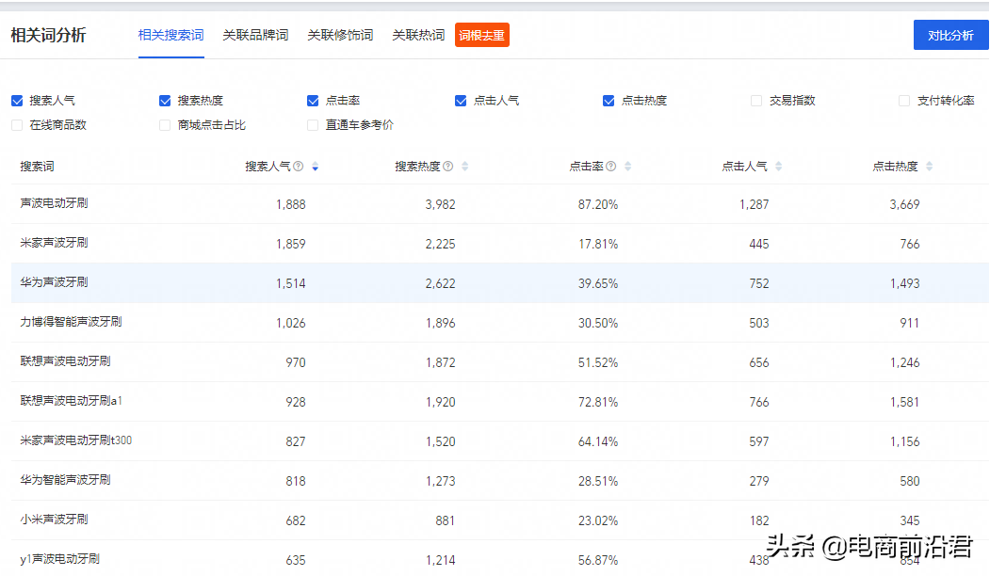Image resolution: width=990 pixels, height=576 pixels.
Task: Click the 搜索热度 column header text
Action: click(417, 167)
